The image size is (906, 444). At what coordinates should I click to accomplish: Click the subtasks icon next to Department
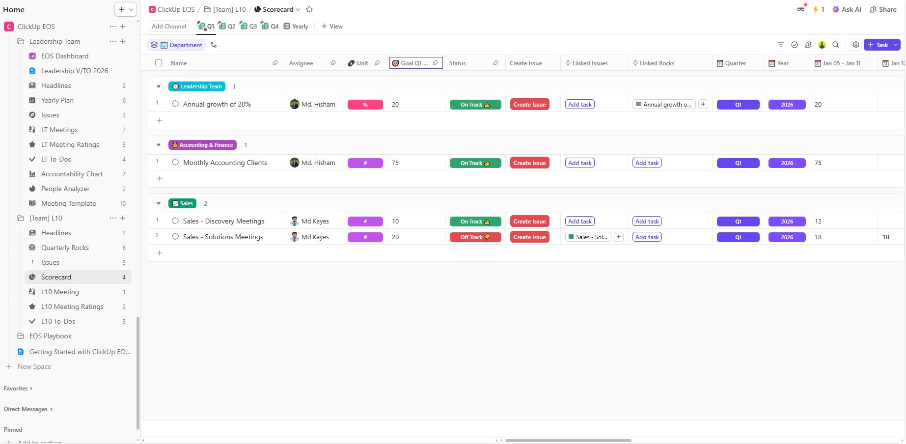(x=214, y=45)
